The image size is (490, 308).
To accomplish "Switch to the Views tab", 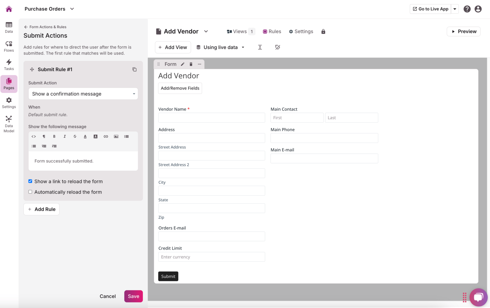I will point(241,31).
